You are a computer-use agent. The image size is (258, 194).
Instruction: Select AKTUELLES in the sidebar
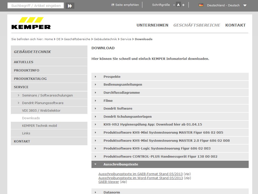pyautogui.click(x=49, y=62)
